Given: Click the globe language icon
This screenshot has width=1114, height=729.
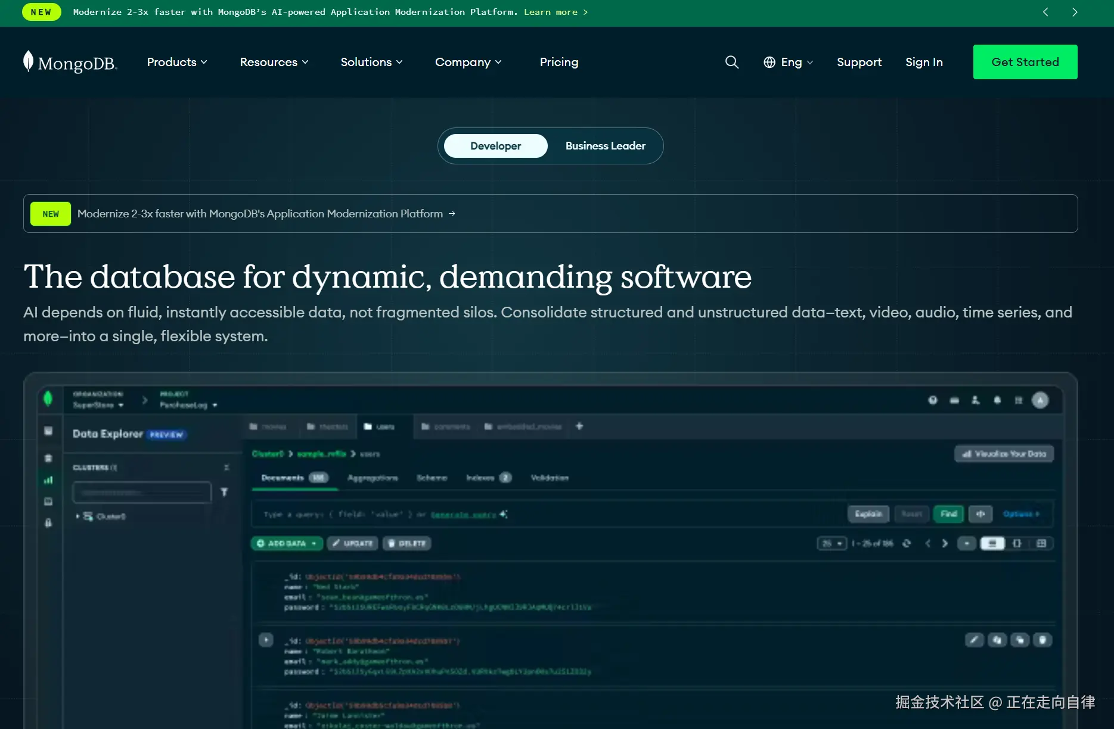Looking at the screenshot, I should pyautogui.click(x=769, y=62).
